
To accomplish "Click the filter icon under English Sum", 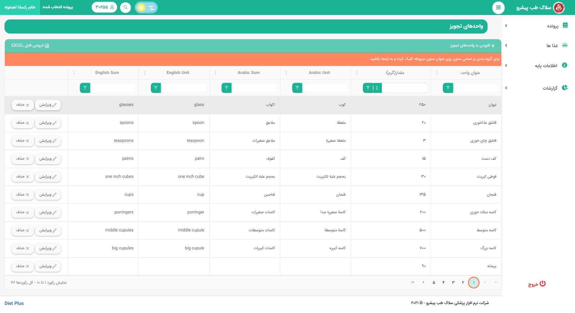I will pyautogui.click(x=85, y=88).
